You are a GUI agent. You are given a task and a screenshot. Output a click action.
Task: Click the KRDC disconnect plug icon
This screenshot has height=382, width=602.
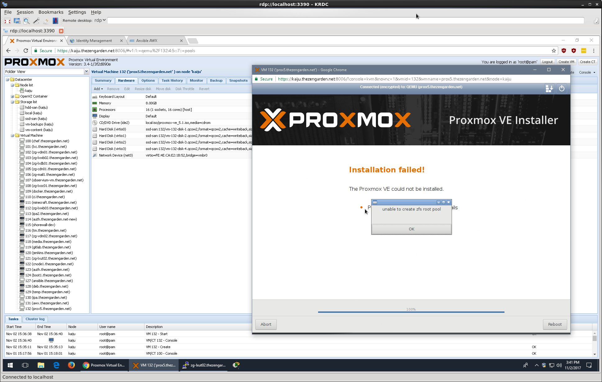pyautogui.click(x=46, y=21)
